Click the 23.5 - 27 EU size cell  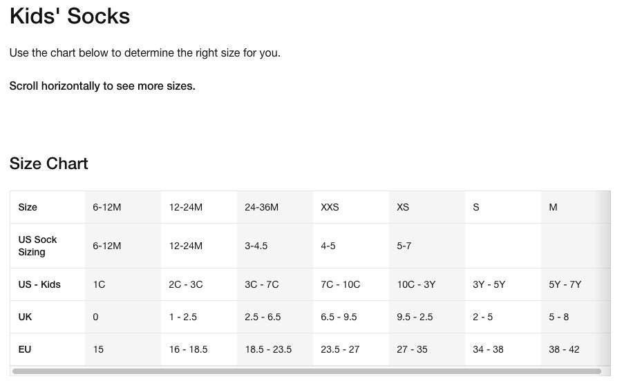[x=340, y=349]
